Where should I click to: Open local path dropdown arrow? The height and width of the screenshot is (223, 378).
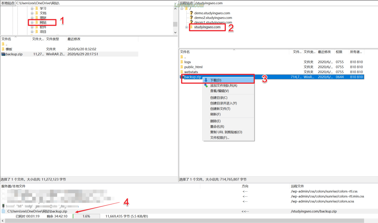coord(175,3)
